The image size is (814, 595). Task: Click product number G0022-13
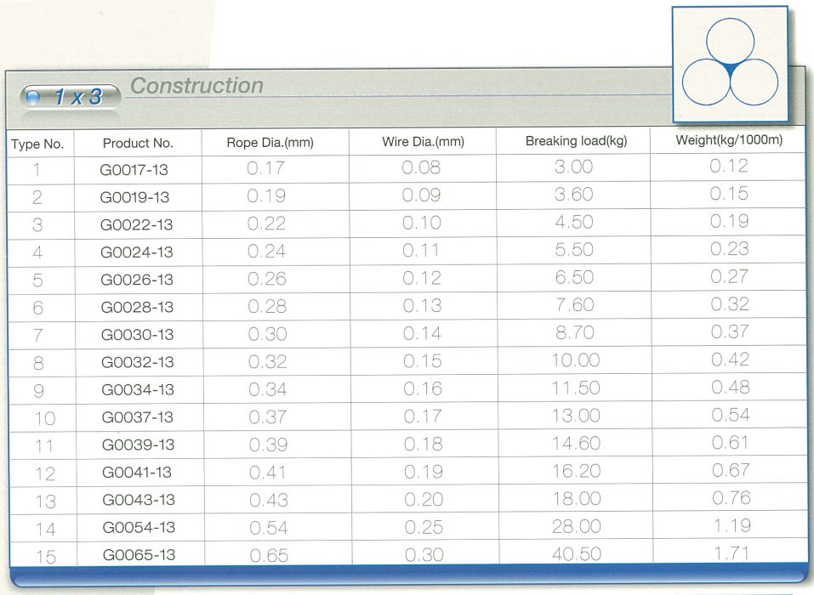[x=137, y=224]
